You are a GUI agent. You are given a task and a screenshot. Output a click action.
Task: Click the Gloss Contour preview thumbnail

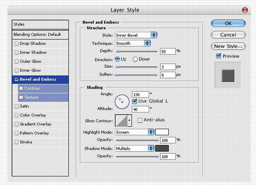(121, 120)
